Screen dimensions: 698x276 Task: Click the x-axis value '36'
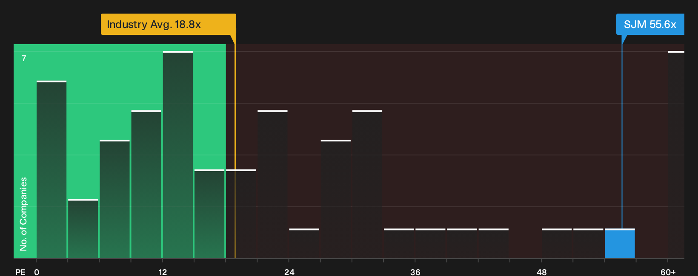click(415, 272)
